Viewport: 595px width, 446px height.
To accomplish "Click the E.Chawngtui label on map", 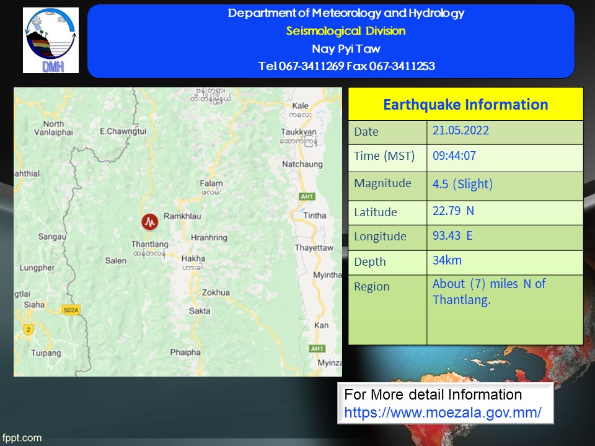I will point(123,131).
